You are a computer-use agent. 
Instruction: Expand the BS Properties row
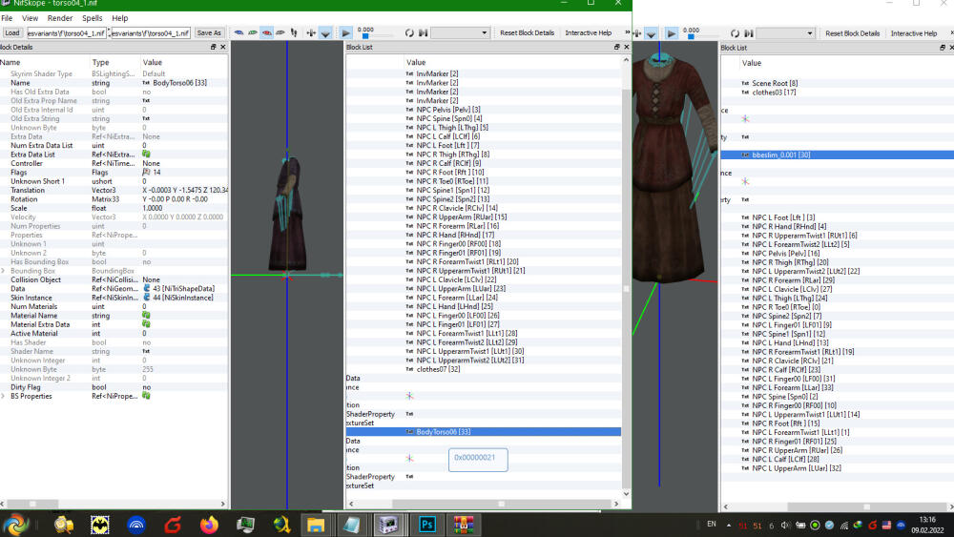(4, 396)
